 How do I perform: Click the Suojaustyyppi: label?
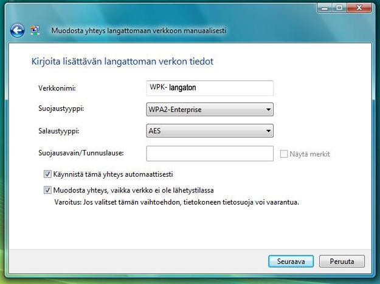point(61,108)
